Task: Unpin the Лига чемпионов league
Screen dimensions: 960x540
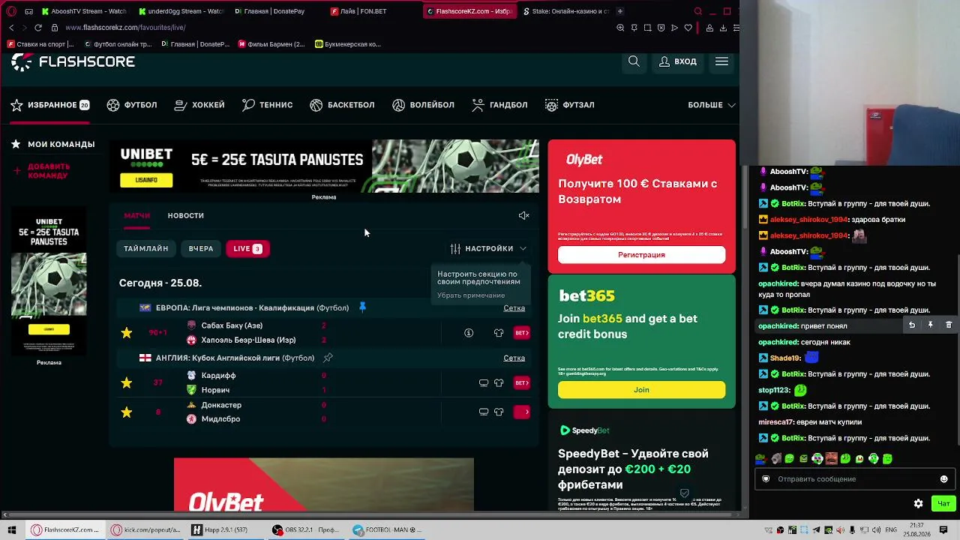Action: pos(362,307)
